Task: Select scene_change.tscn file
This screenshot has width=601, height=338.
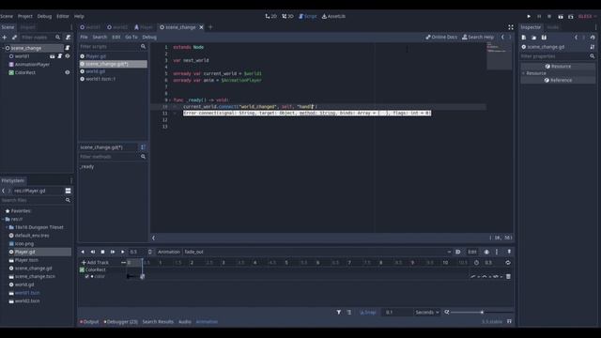Action: click(x=35, y=276)
